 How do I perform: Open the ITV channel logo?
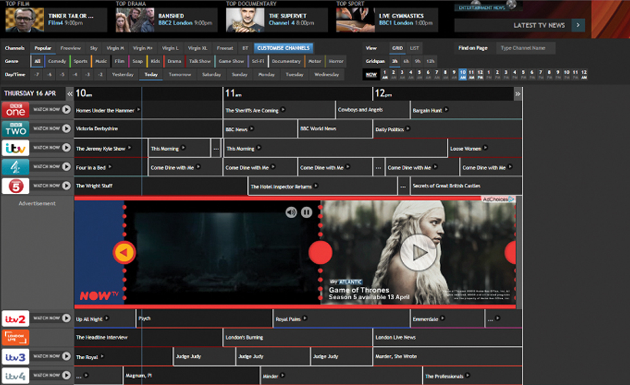pos(15,148)
